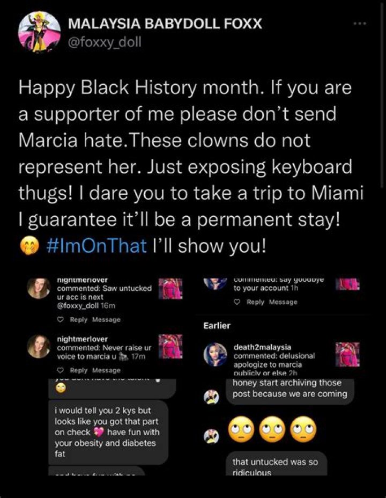Click sender avatar beside "honey start archiving" message
This screenshot has width=386, height=498.
pos(212,396)
